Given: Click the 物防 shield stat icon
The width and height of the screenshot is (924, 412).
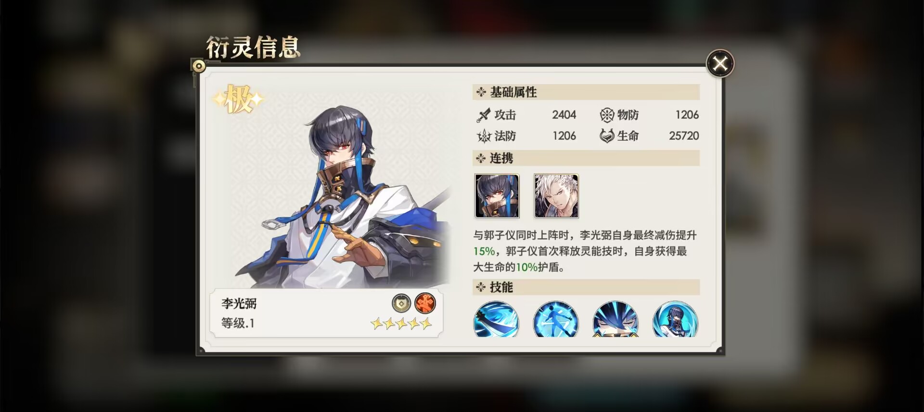Looking at the screenshot, I should (607, 115).
